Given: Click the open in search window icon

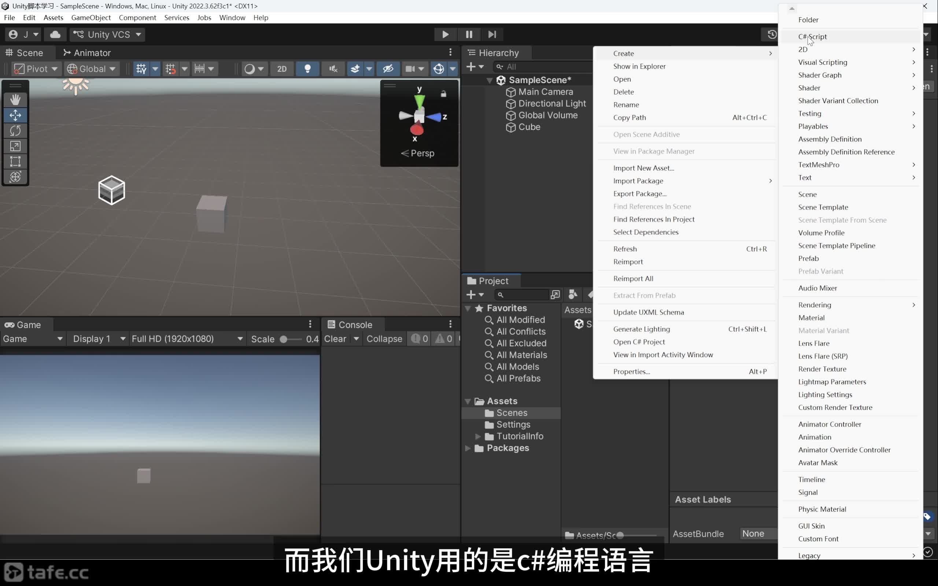Looking at the screenshot, I should click(555, 295).
